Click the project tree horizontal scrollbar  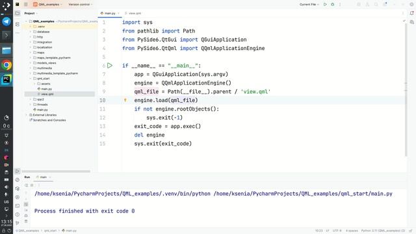[x=56, y=172]
